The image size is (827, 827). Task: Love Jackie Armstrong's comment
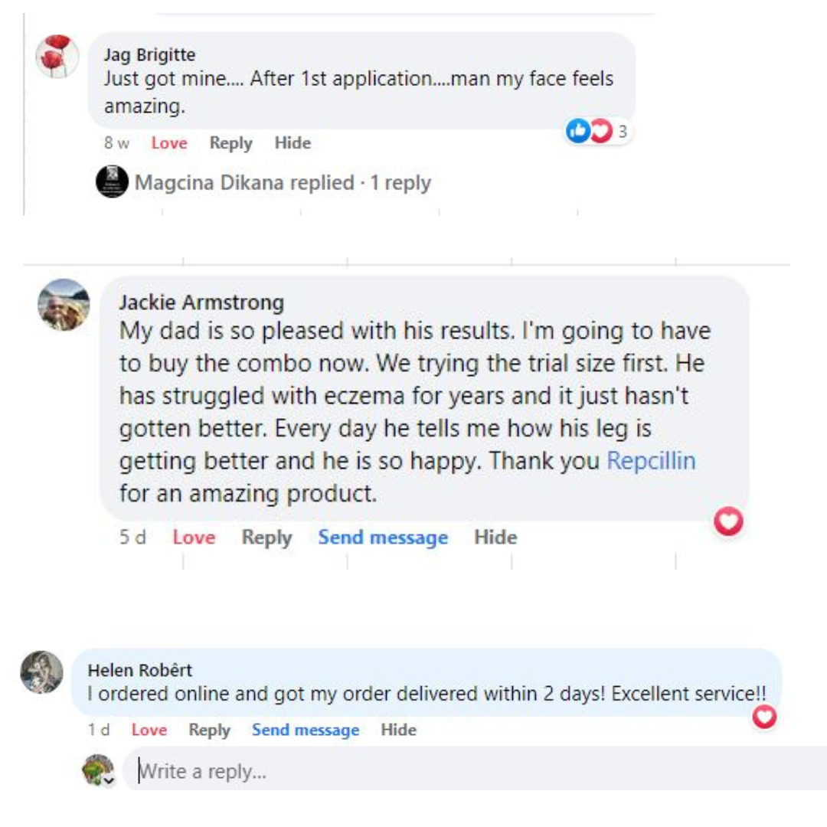[194, 538]
